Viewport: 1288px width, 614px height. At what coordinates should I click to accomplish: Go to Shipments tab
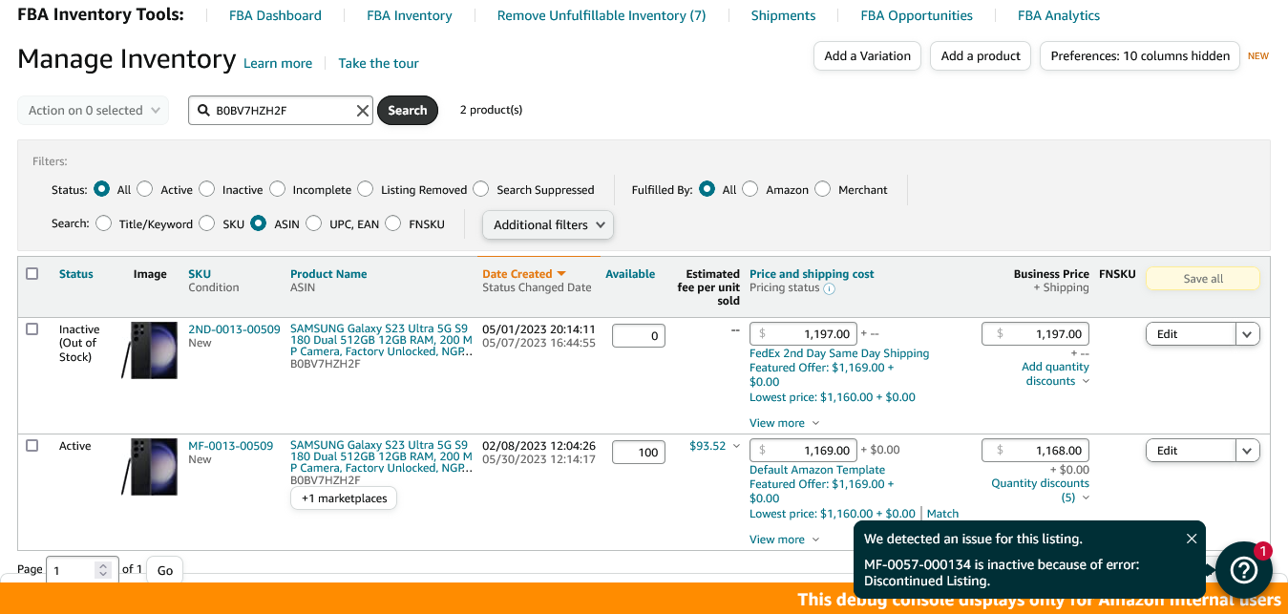[783, 15]
